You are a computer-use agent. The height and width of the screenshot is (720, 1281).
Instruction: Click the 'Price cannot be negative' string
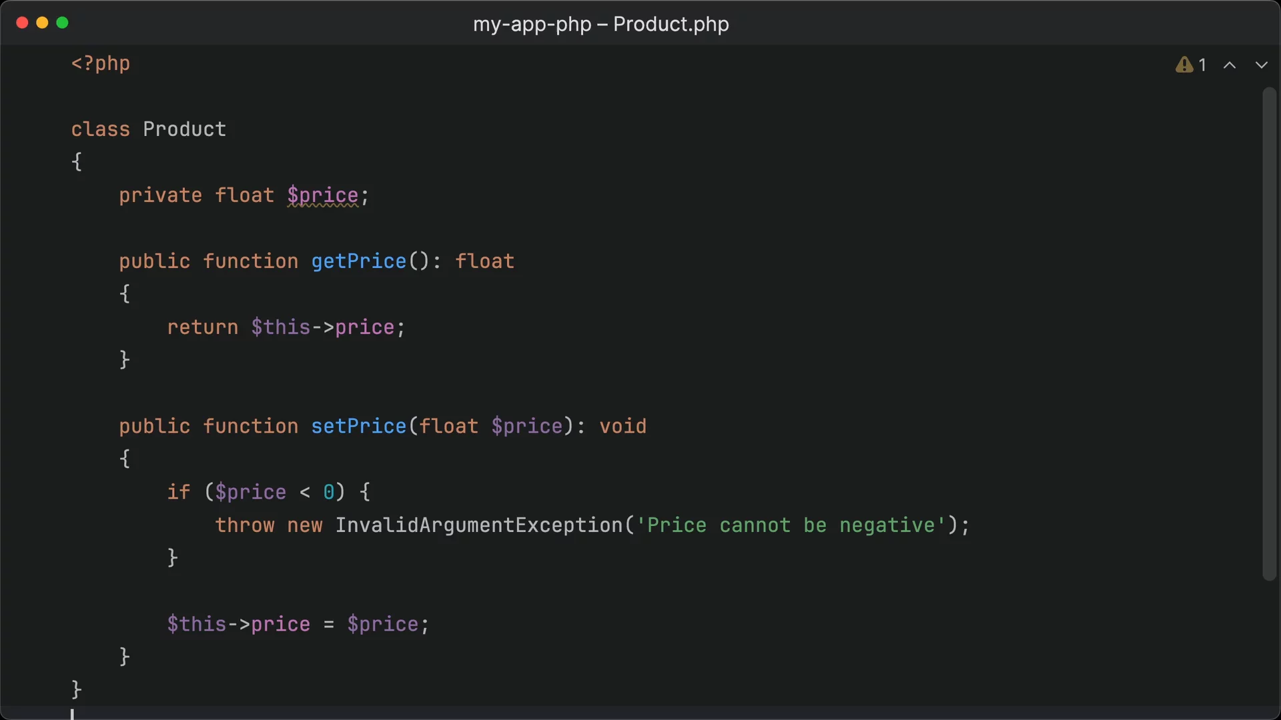(791, 525)
